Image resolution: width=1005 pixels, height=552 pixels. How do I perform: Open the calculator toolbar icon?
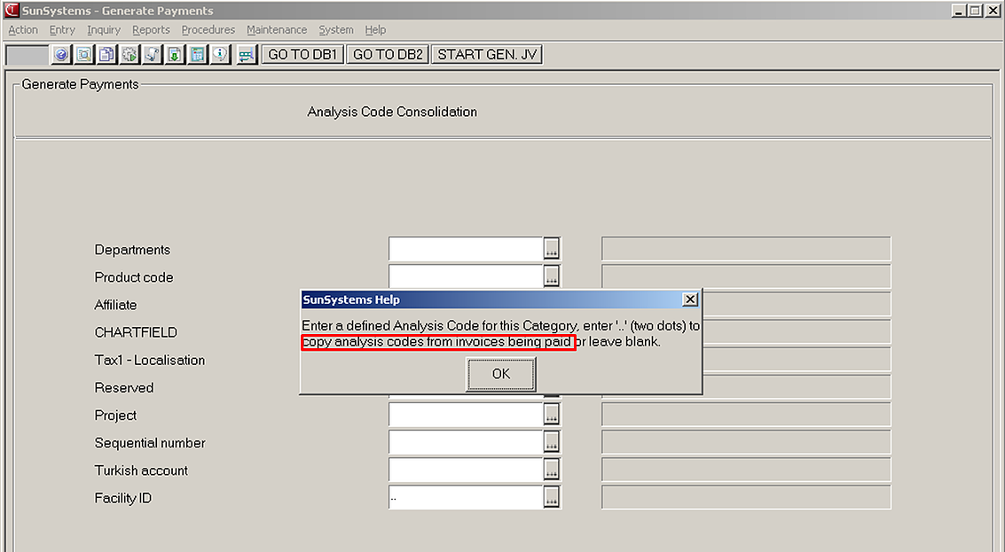198,55
